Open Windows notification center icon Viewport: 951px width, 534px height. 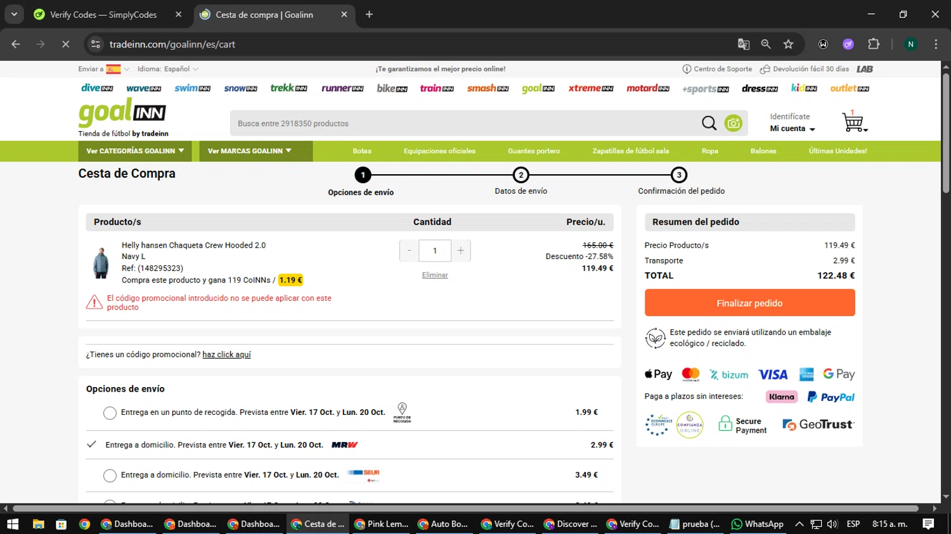coord(928,524)
